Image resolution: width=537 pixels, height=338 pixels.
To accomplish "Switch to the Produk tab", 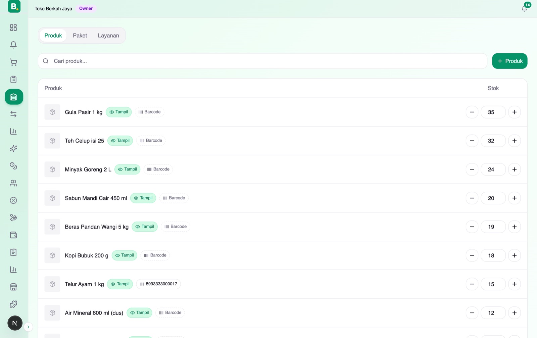I will click(53, 36).
